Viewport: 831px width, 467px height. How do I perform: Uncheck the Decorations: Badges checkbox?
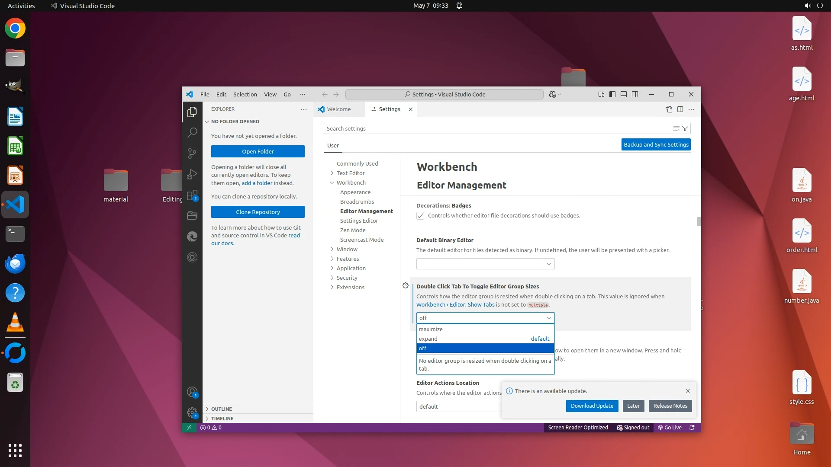tap(420, 216)
